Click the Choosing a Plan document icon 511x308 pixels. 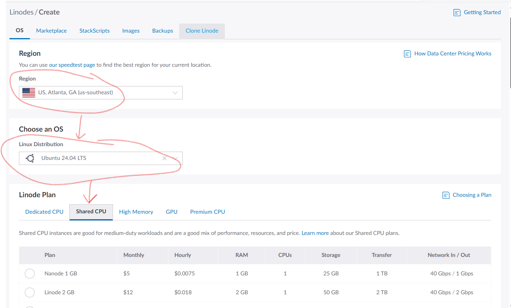[x=446, y=195]
